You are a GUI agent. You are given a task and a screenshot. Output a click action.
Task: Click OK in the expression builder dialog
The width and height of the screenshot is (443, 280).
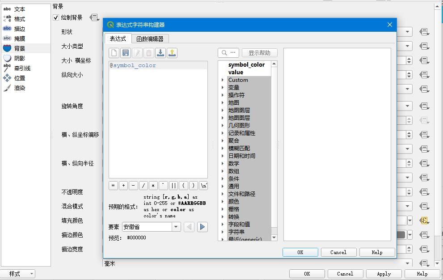point(300,252)
